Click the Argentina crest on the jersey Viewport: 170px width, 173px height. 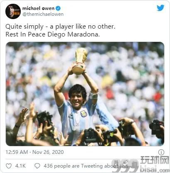83,114
